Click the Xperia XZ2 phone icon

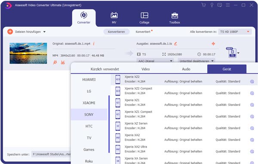click(x=118, y=80)
